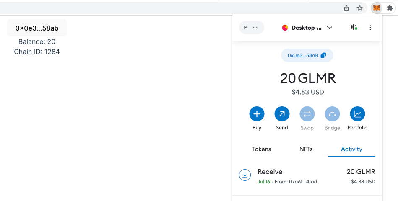This screenshot has height=201, width=398.
Task: Select the Activity tab
Action: pyautogui.click(x=351, y=149)
